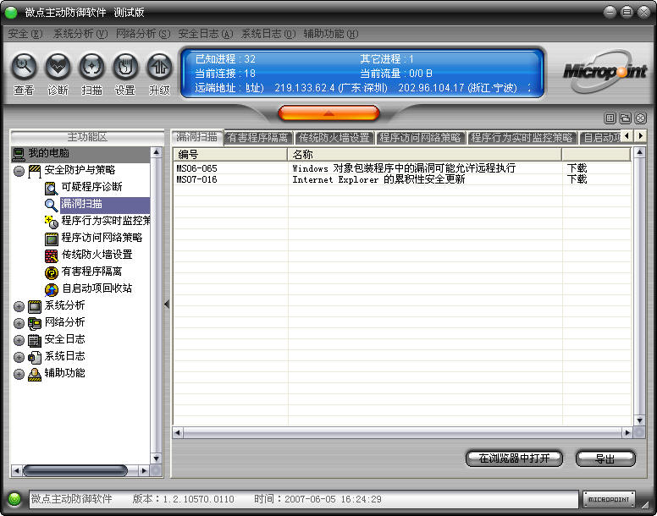This screenshot has width=657, height=516.
Task: Click the list horizontal scrollbar right arrow
Action: [x=627, y=432]
